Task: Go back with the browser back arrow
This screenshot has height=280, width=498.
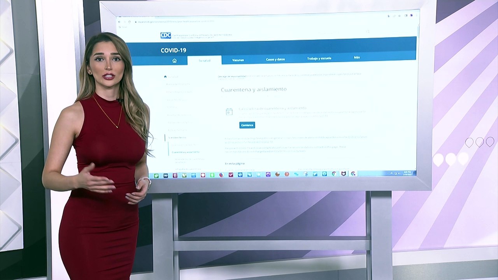Action: [x=119, y=22]
